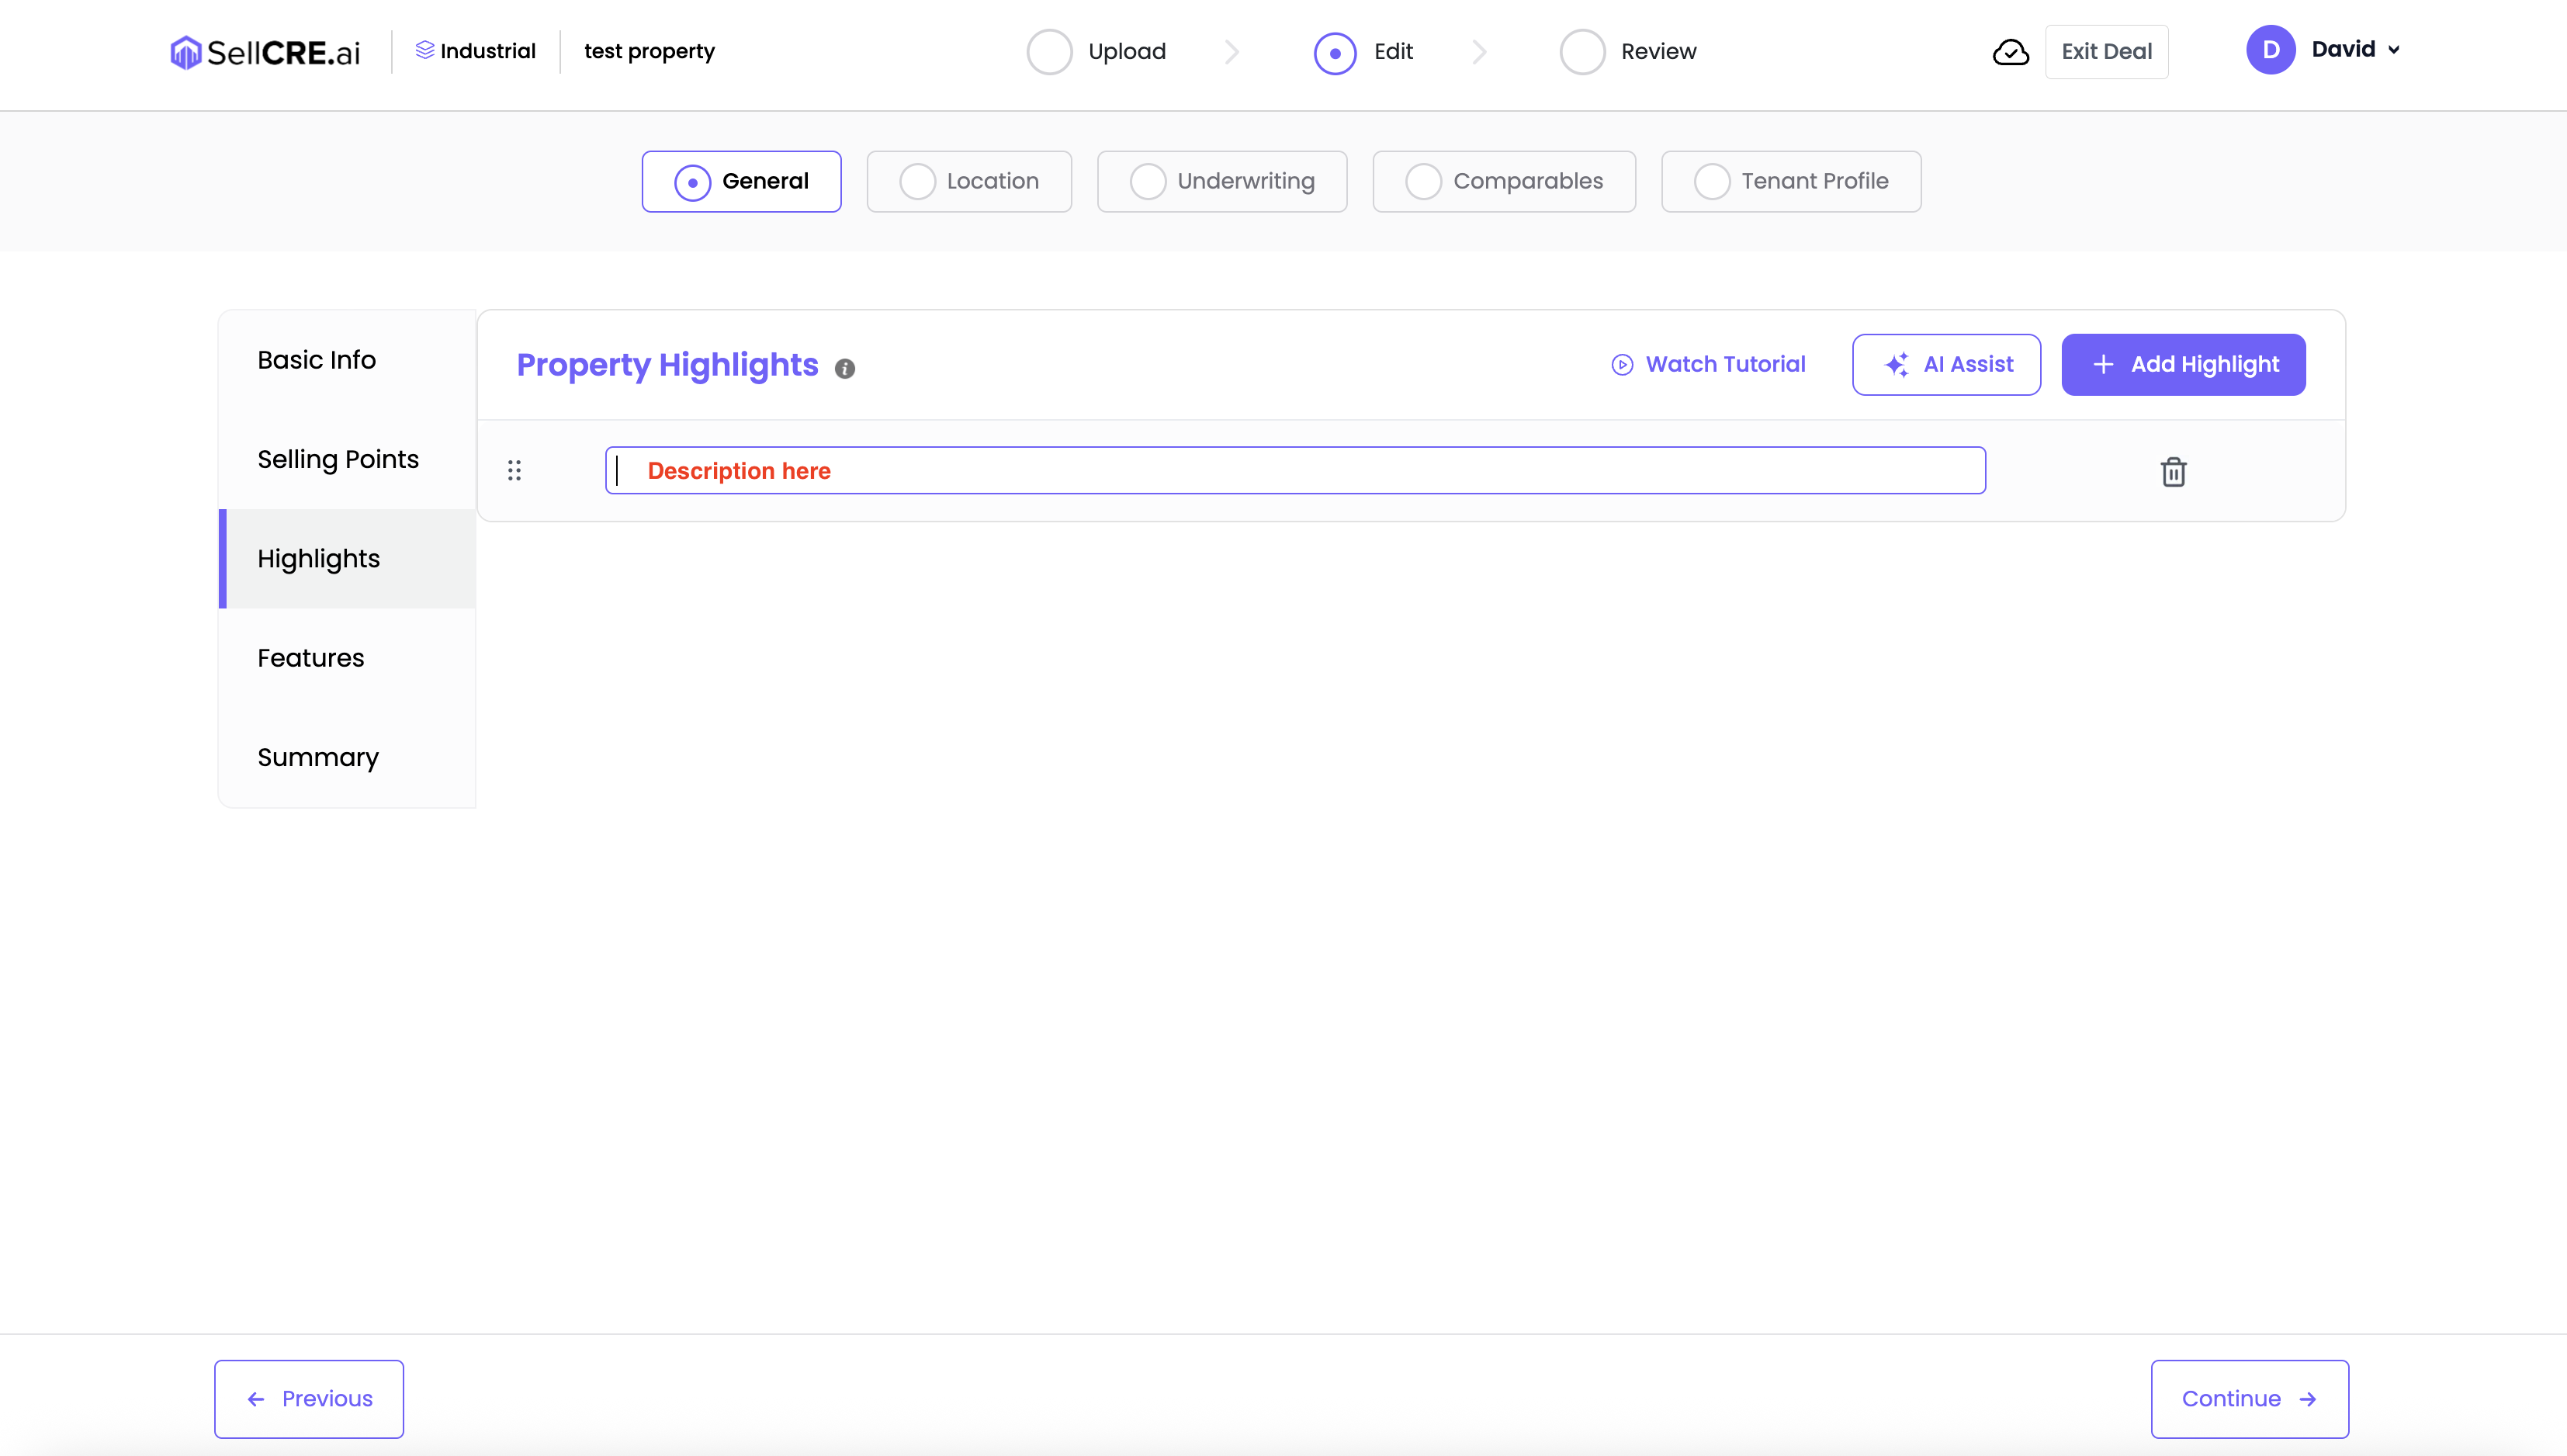Click the SellCRE.ai logo icon
The image size is (2567, 1456).
point(185,52)
